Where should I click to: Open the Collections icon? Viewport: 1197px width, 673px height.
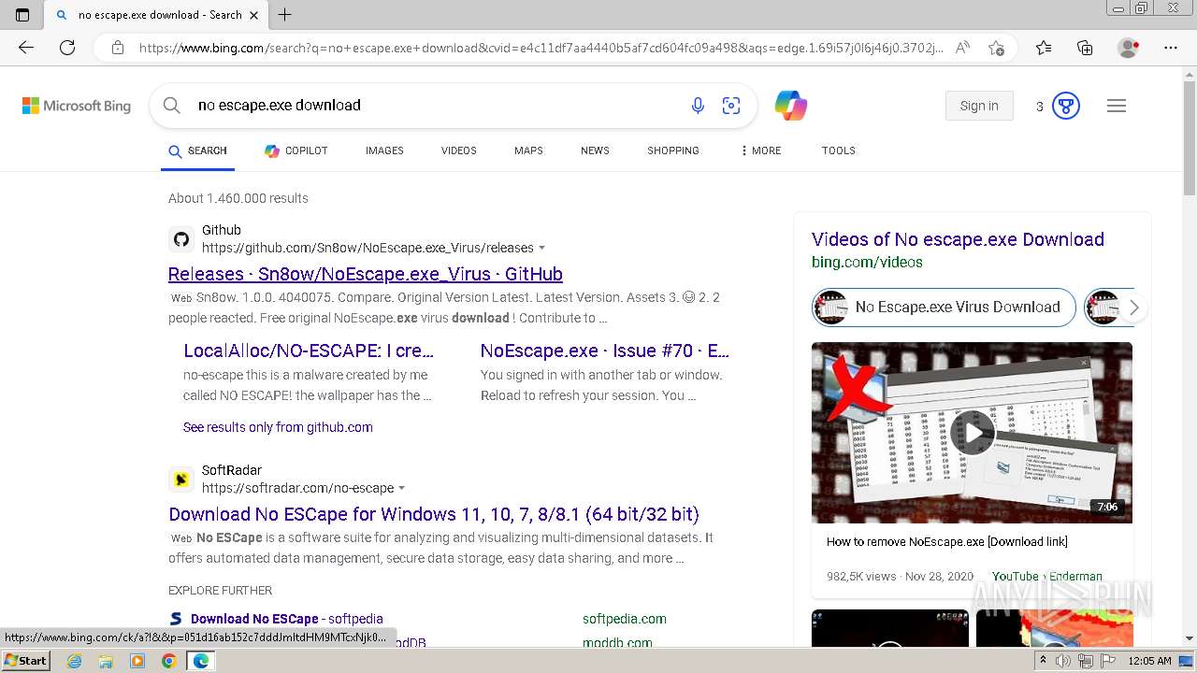point(1085,48)
